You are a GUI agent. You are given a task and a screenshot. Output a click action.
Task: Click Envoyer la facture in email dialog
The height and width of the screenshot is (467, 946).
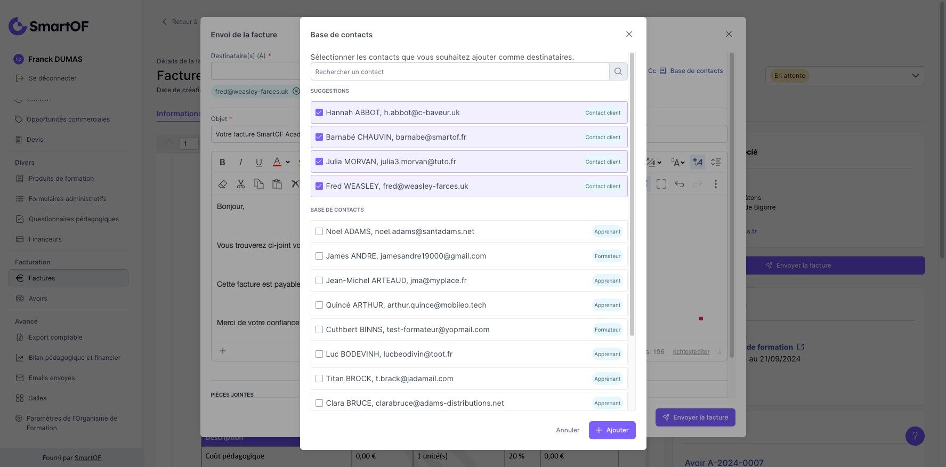(695, 417)
